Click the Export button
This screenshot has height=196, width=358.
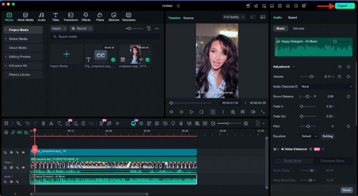pos(345,6)
